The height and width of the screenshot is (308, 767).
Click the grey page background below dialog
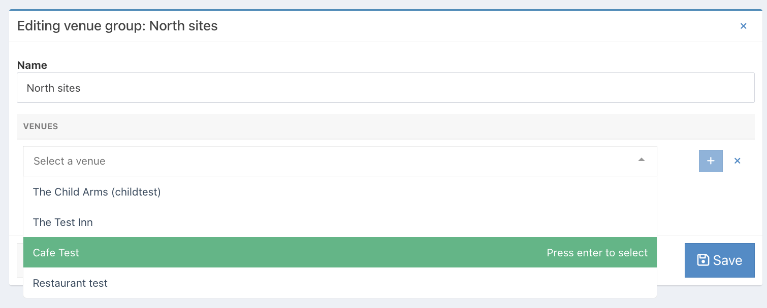pos(383,303)
